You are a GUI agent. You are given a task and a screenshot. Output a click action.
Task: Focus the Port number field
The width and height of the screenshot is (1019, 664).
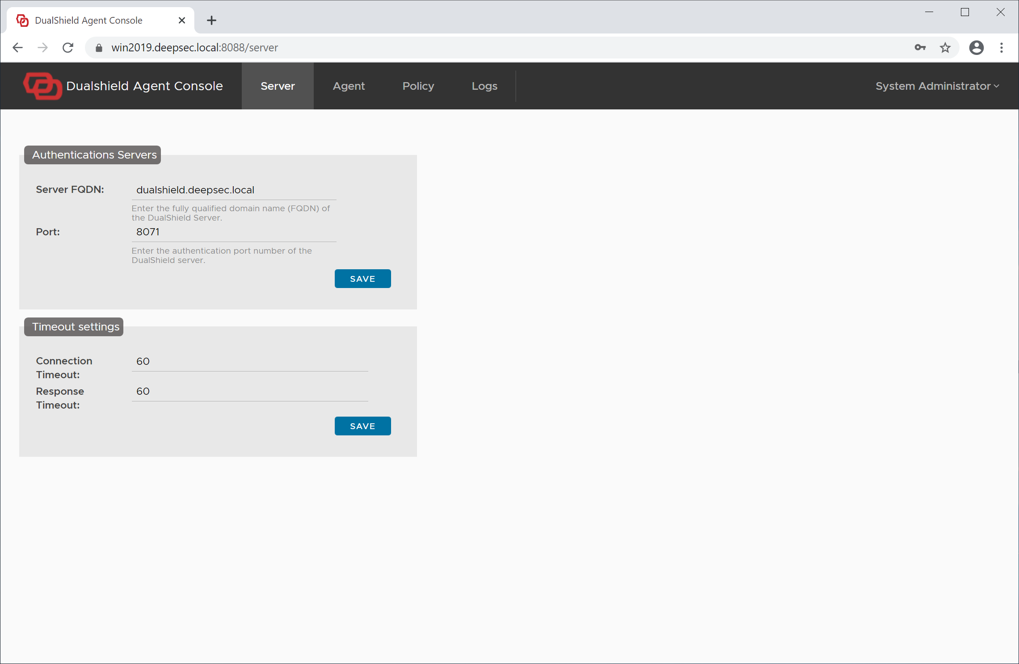tap(234, 232)
